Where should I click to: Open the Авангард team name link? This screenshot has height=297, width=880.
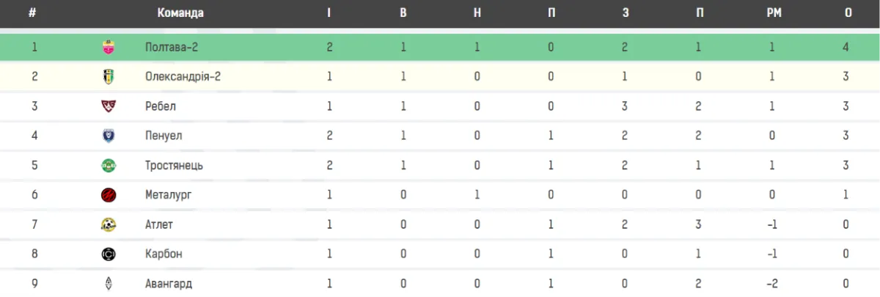point(169,283)
